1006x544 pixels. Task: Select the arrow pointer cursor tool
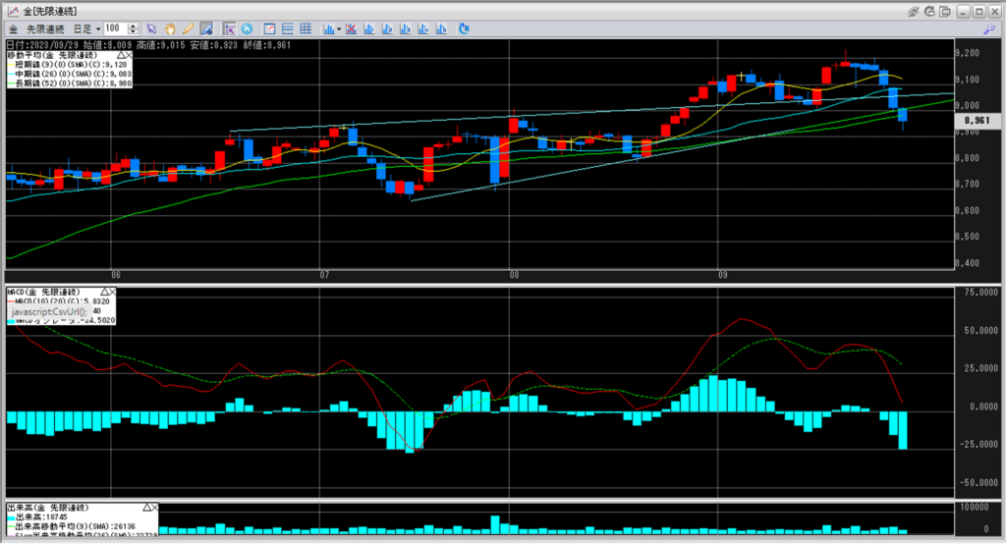151,28
